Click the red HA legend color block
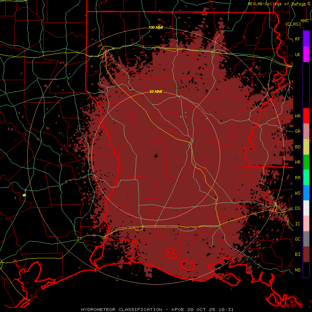This screenshot has width=312, height=312. [306, 116]
